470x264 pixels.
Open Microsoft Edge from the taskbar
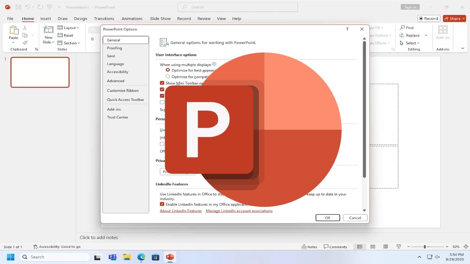(x=141, y=257)
